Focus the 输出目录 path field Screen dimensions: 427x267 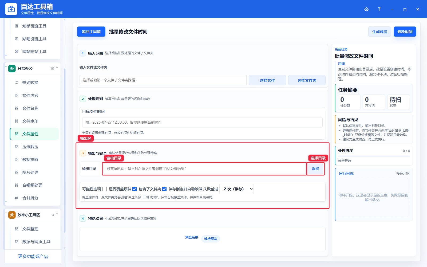click(205, 169)
